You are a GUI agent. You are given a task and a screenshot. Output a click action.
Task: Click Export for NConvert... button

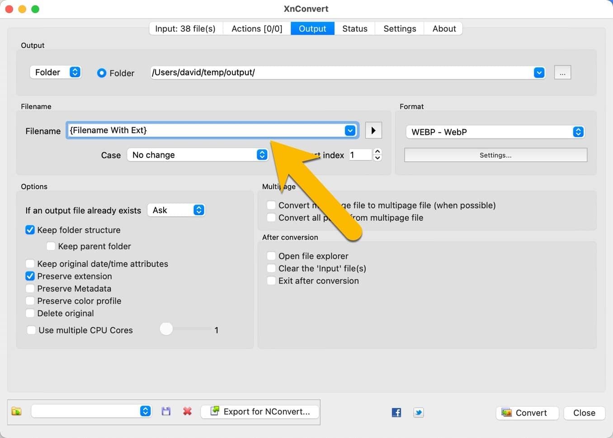[260, 411]
